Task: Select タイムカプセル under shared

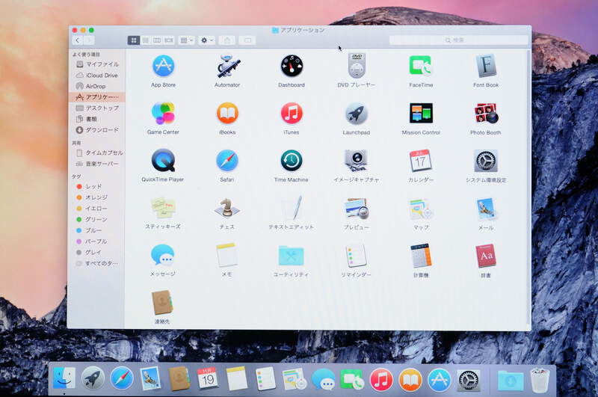Action: click(97, 153)
